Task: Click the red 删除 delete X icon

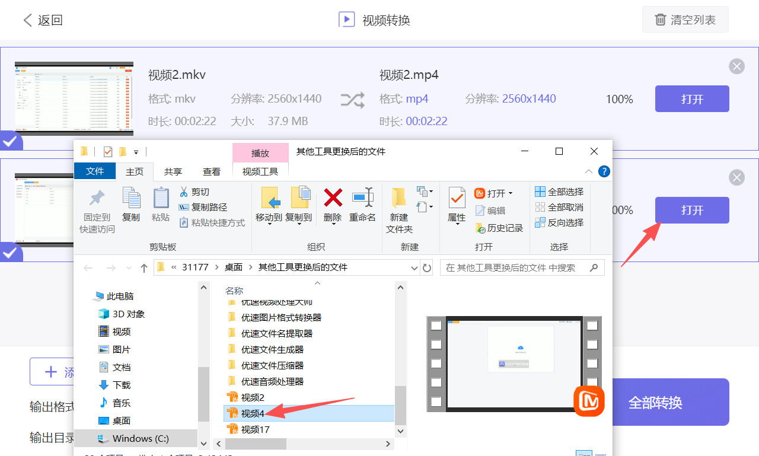Action: (333, 197)
